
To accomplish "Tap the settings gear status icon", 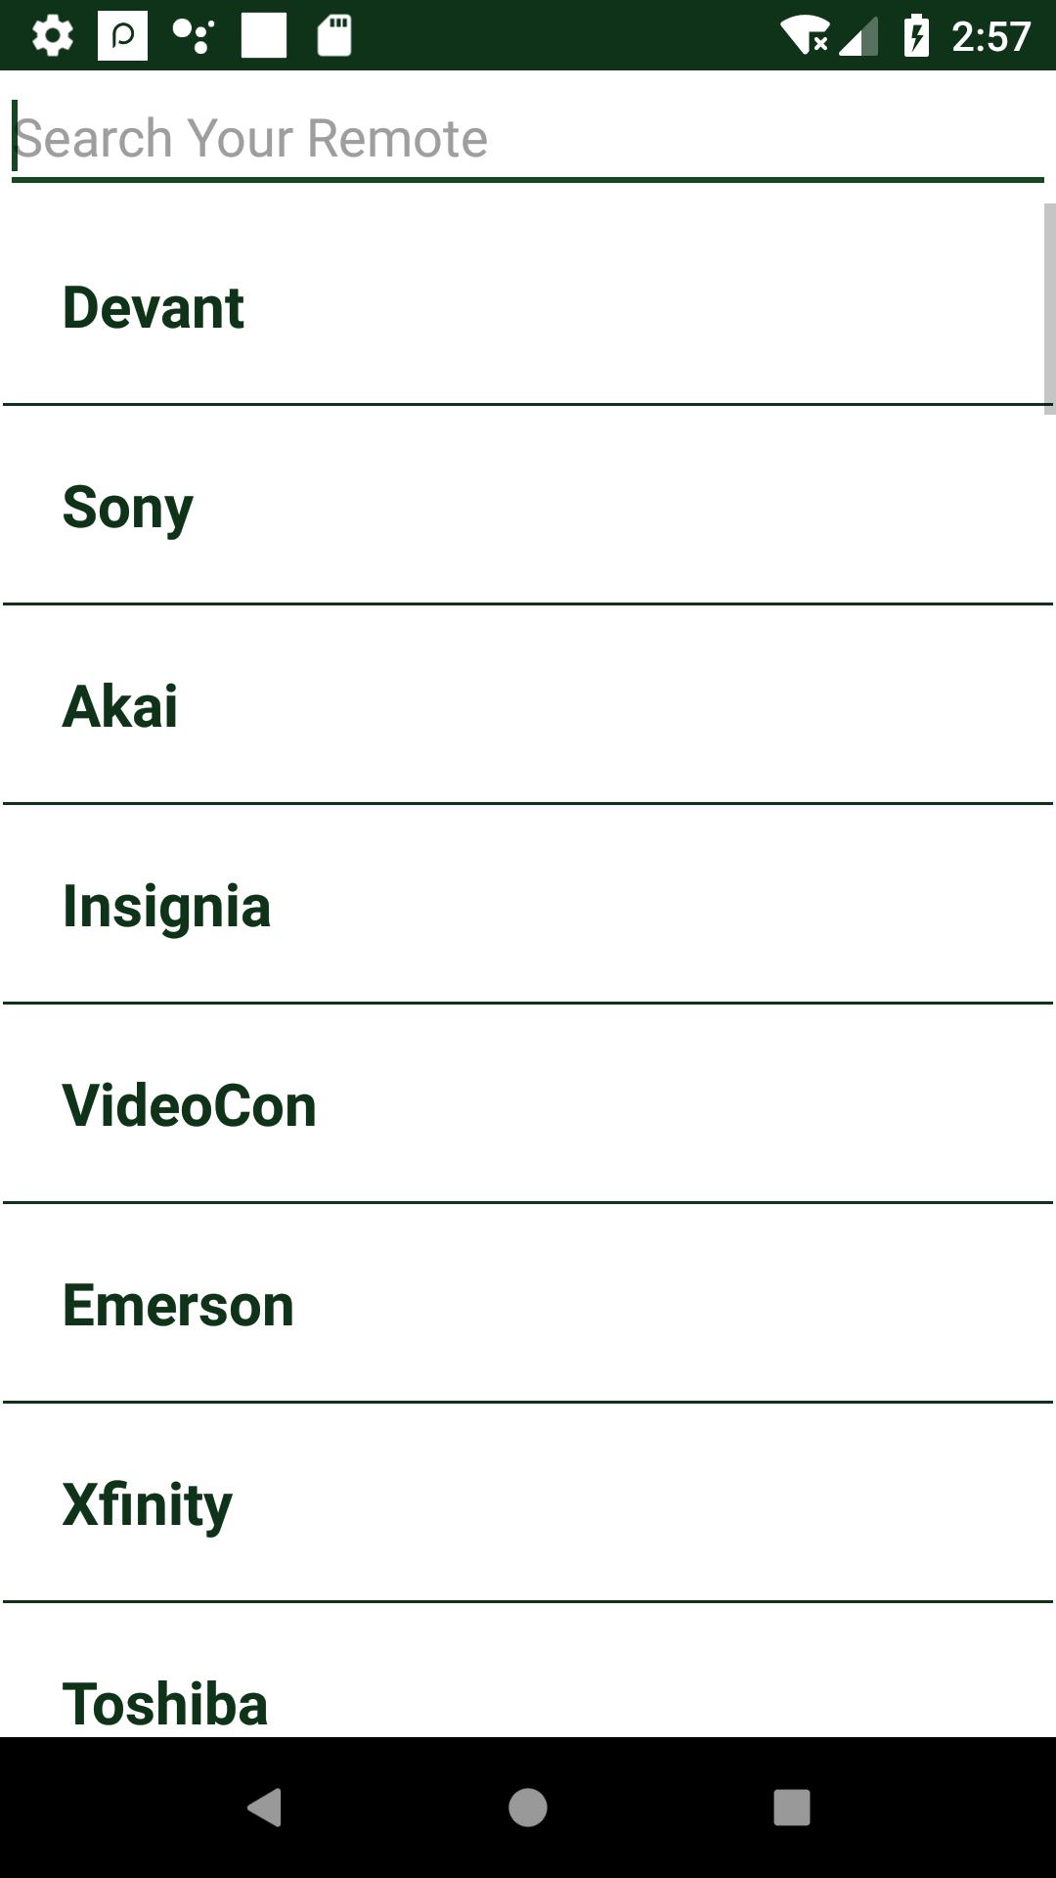I will pyautogui.click(x=53, y=36).
